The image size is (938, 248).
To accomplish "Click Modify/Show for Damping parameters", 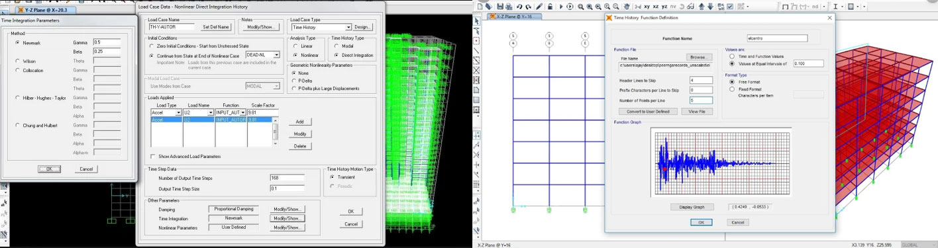I will click(288, 209).
